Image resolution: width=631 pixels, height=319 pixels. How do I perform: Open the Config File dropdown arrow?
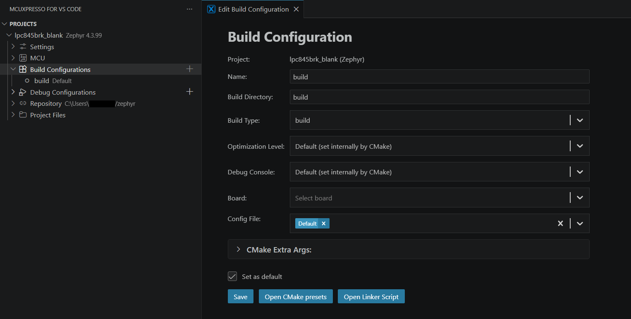[580, 224]
